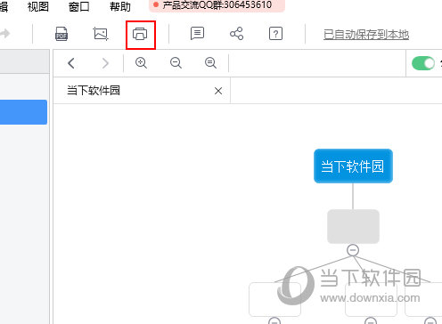Open the 帮助 menu

point(120,6)
